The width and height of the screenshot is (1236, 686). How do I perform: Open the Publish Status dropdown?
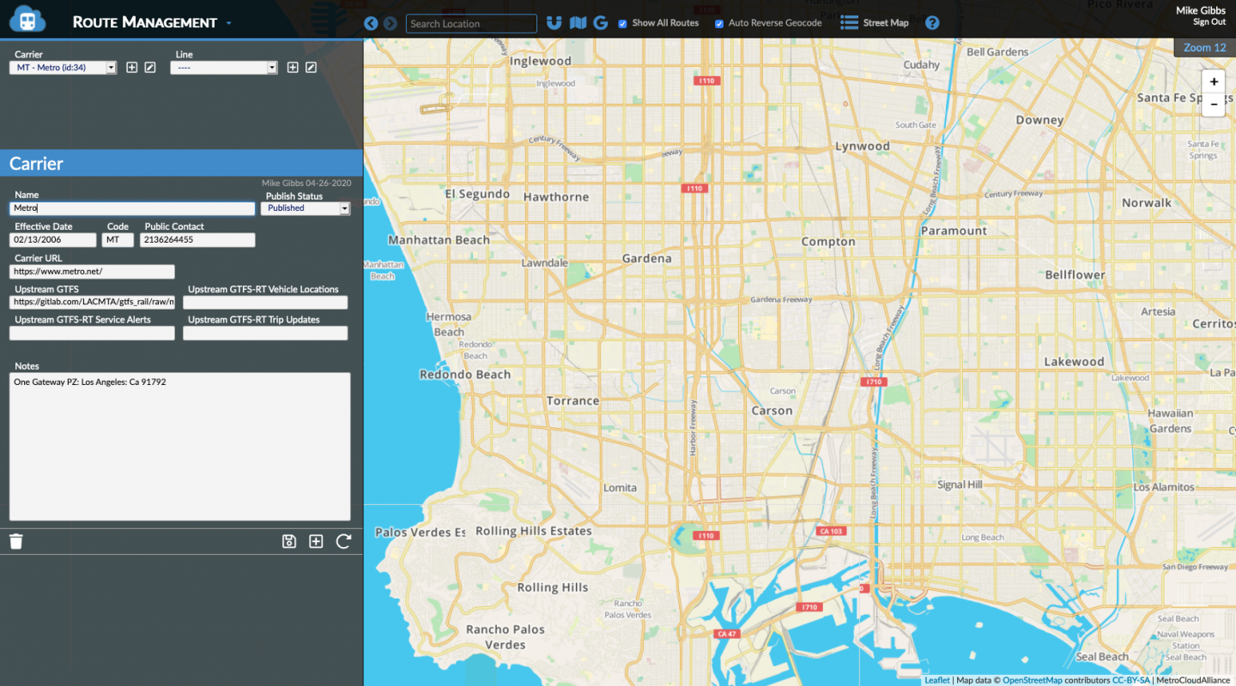(305, 208)
